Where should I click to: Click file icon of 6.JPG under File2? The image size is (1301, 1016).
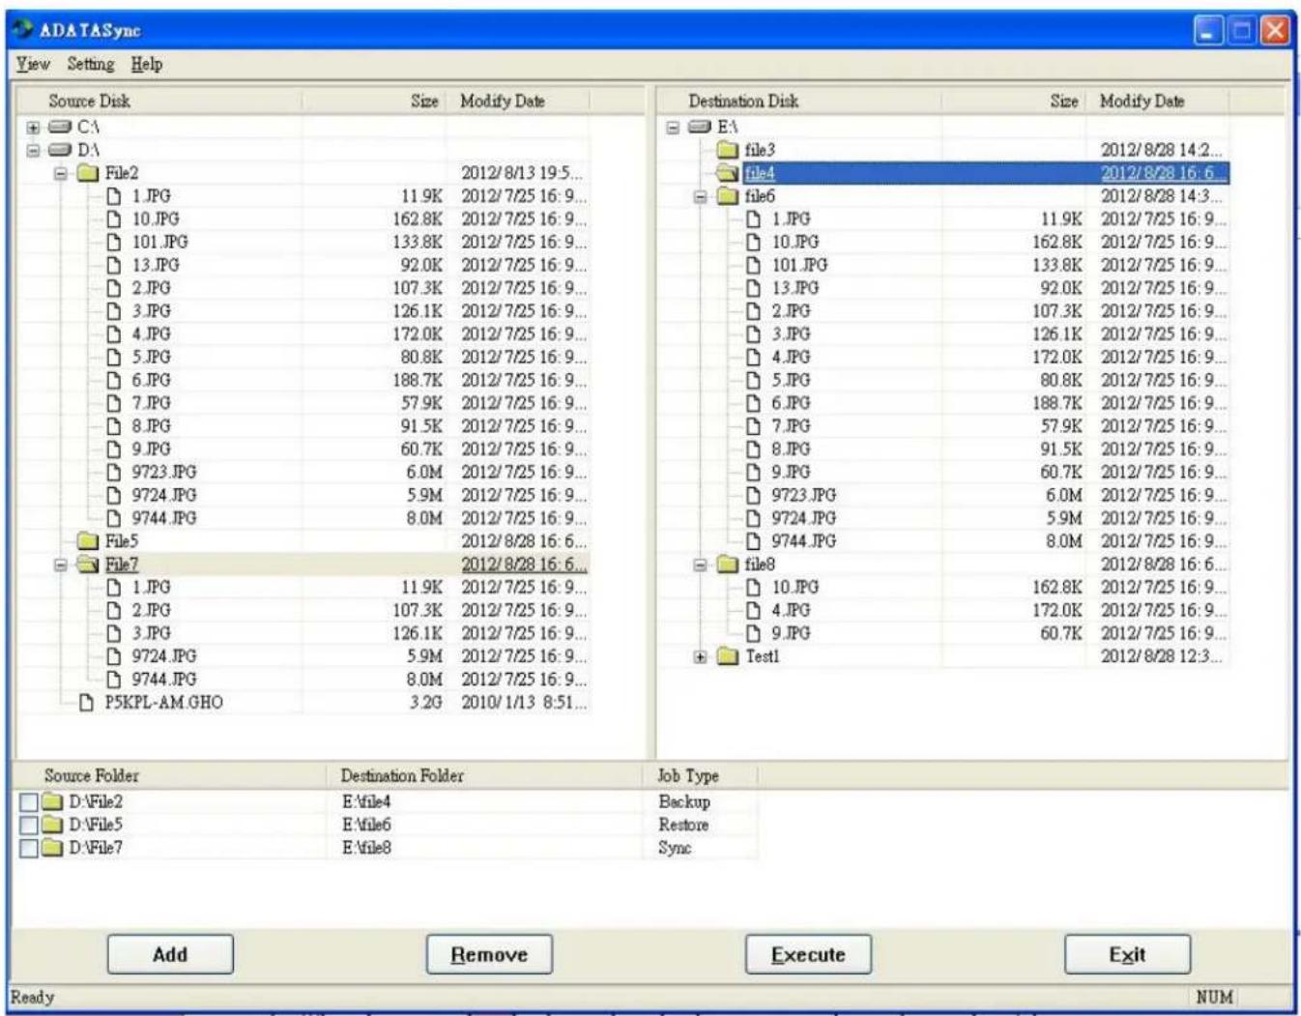[113, 381]
